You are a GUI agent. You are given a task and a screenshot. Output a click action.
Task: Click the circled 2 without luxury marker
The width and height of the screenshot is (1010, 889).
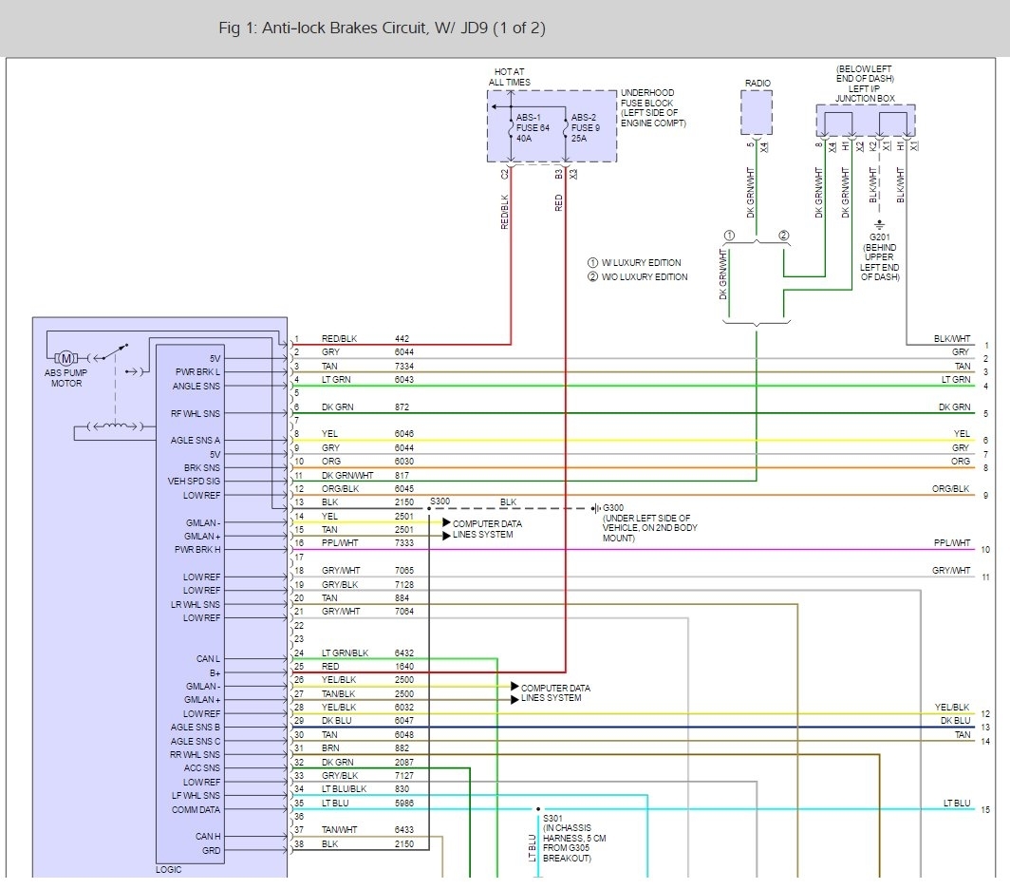point(784,236)
